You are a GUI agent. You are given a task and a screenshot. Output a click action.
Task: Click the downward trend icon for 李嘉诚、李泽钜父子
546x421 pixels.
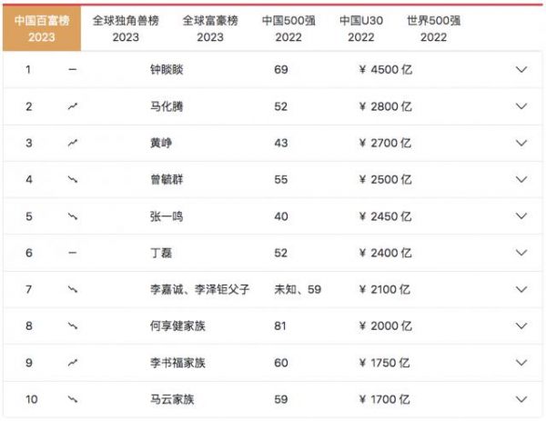point(73,289)
